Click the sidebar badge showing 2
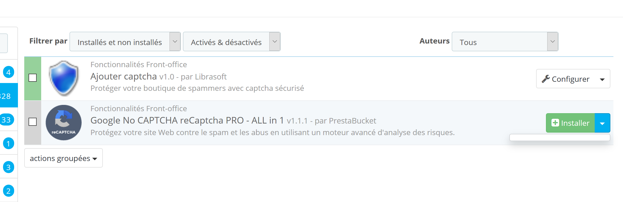Image resolution: width=623 pixels, height=202 pixels. (x=8, y=191)
